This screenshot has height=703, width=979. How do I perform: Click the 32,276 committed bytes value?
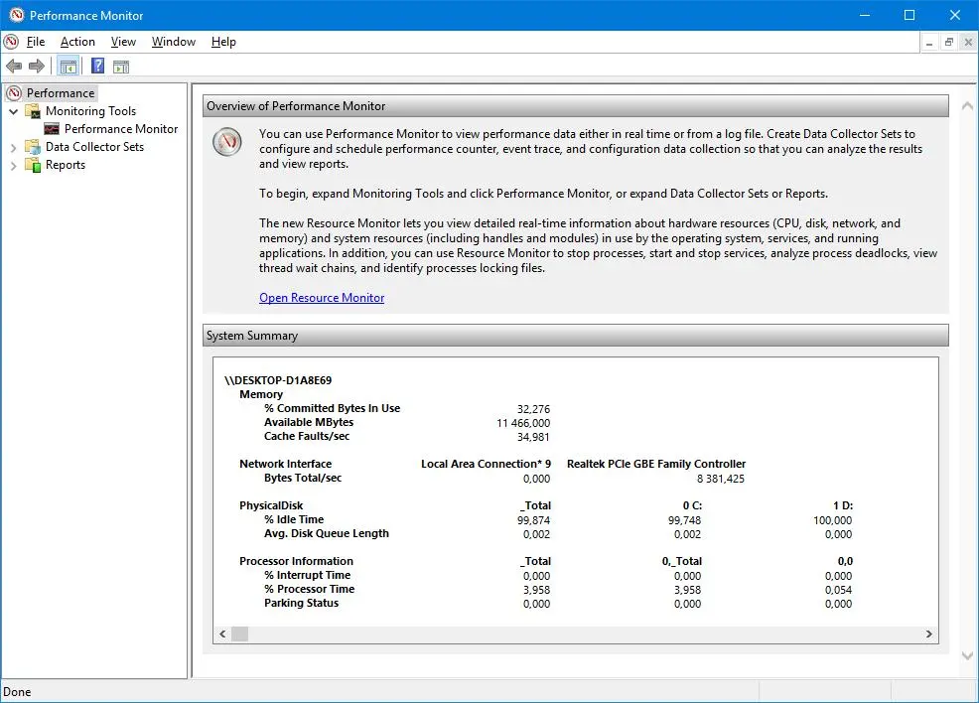(x=533, y=409)
